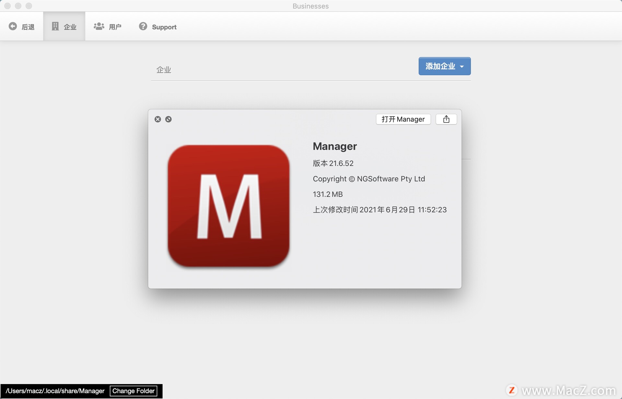Click the Change Folder button

(x=133, y=391)
